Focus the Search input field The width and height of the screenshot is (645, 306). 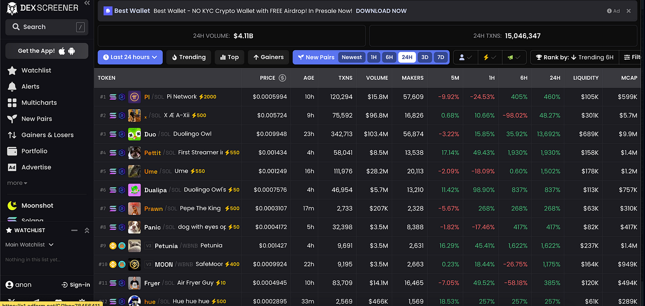[x=47, y=27]
